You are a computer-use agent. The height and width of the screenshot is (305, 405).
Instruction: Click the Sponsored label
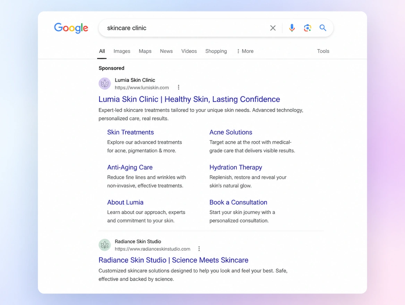pyautogui.click(x=112, y=68)
